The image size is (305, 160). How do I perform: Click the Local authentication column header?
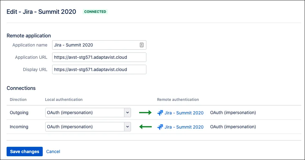[x=64, y=99]
